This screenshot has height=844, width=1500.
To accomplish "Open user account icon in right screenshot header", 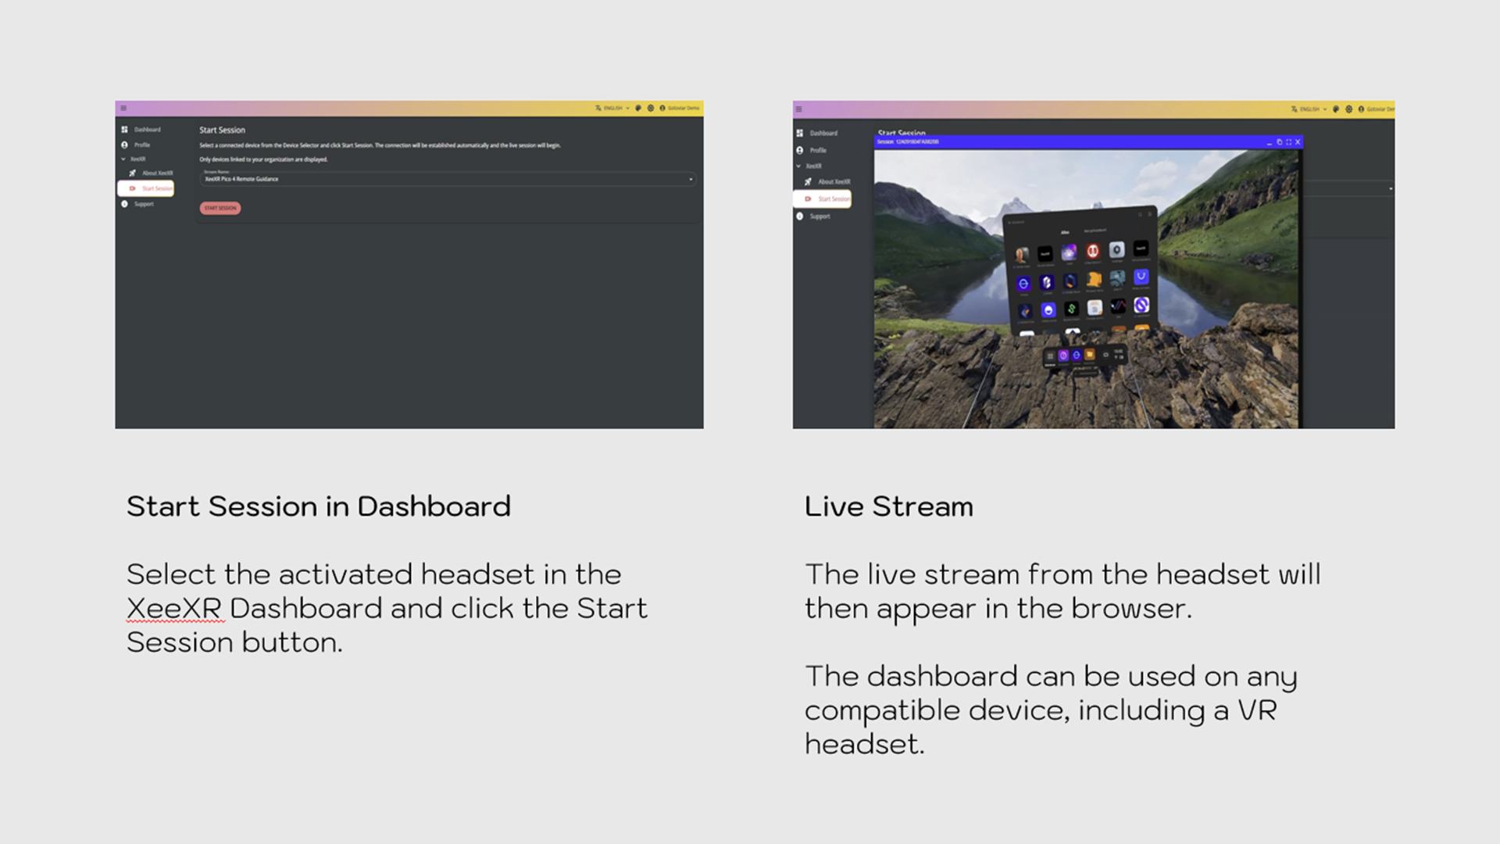I will [1361, 109].
